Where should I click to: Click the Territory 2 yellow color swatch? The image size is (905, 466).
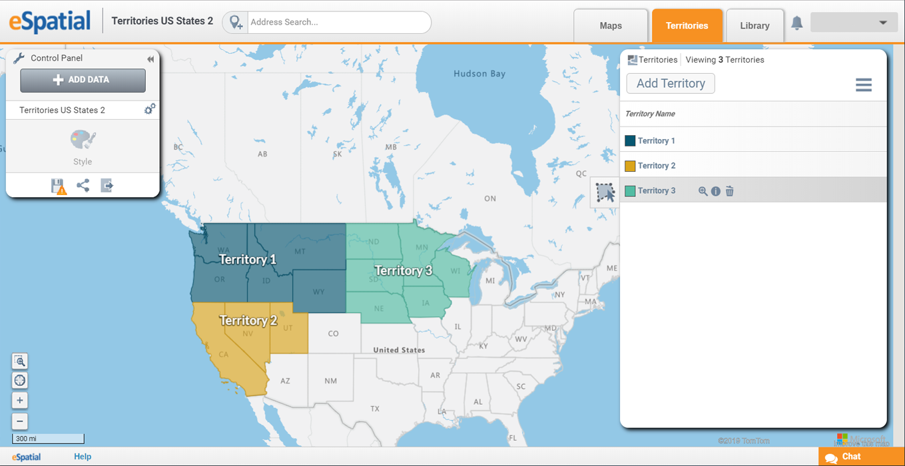coord(630,166)
